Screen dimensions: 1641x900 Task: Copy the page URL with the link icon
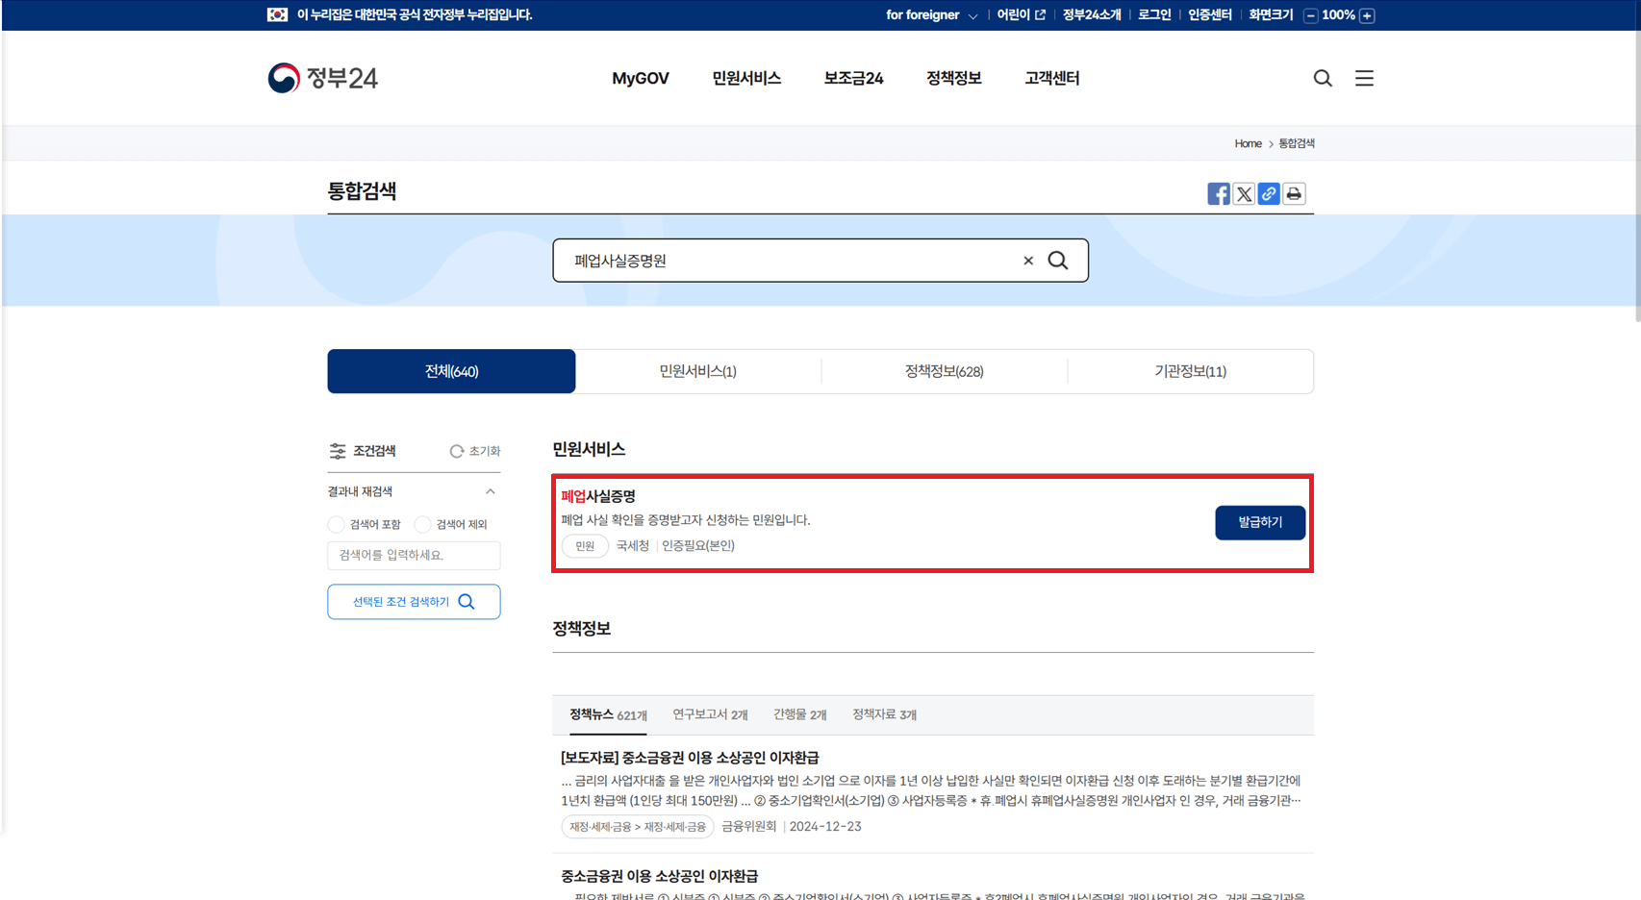click(x=1268, y=193)
